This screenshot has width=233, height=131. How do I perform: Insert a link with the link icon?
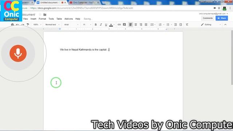click(x=119, y=25)
